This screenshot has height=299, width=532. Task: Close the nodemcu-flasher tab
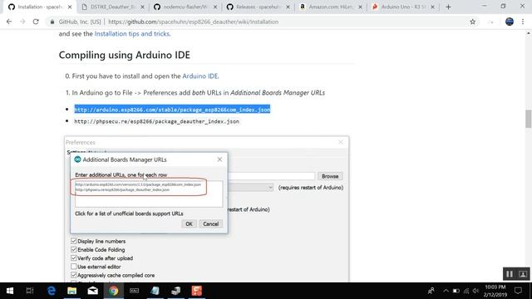click(x=215, y=7)
